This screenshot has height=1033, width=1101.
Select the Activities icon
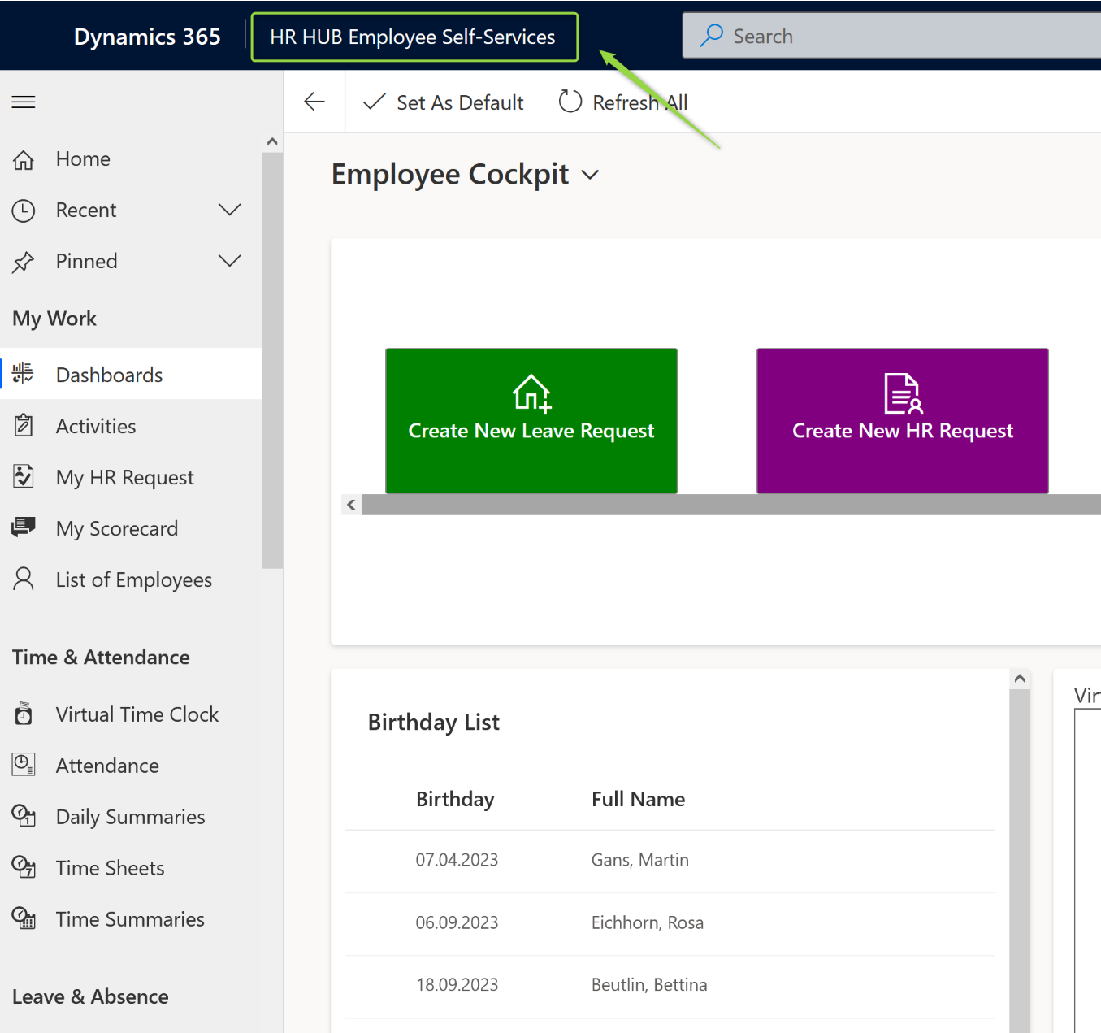coord(24,425)
